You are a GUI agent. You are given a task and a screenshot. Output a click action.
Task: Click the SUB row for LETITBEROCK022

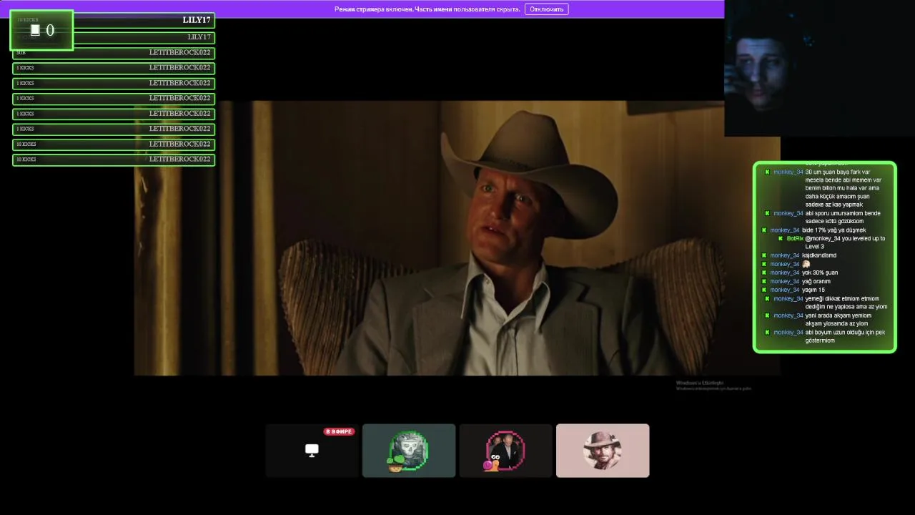click(x=114, y=53)
